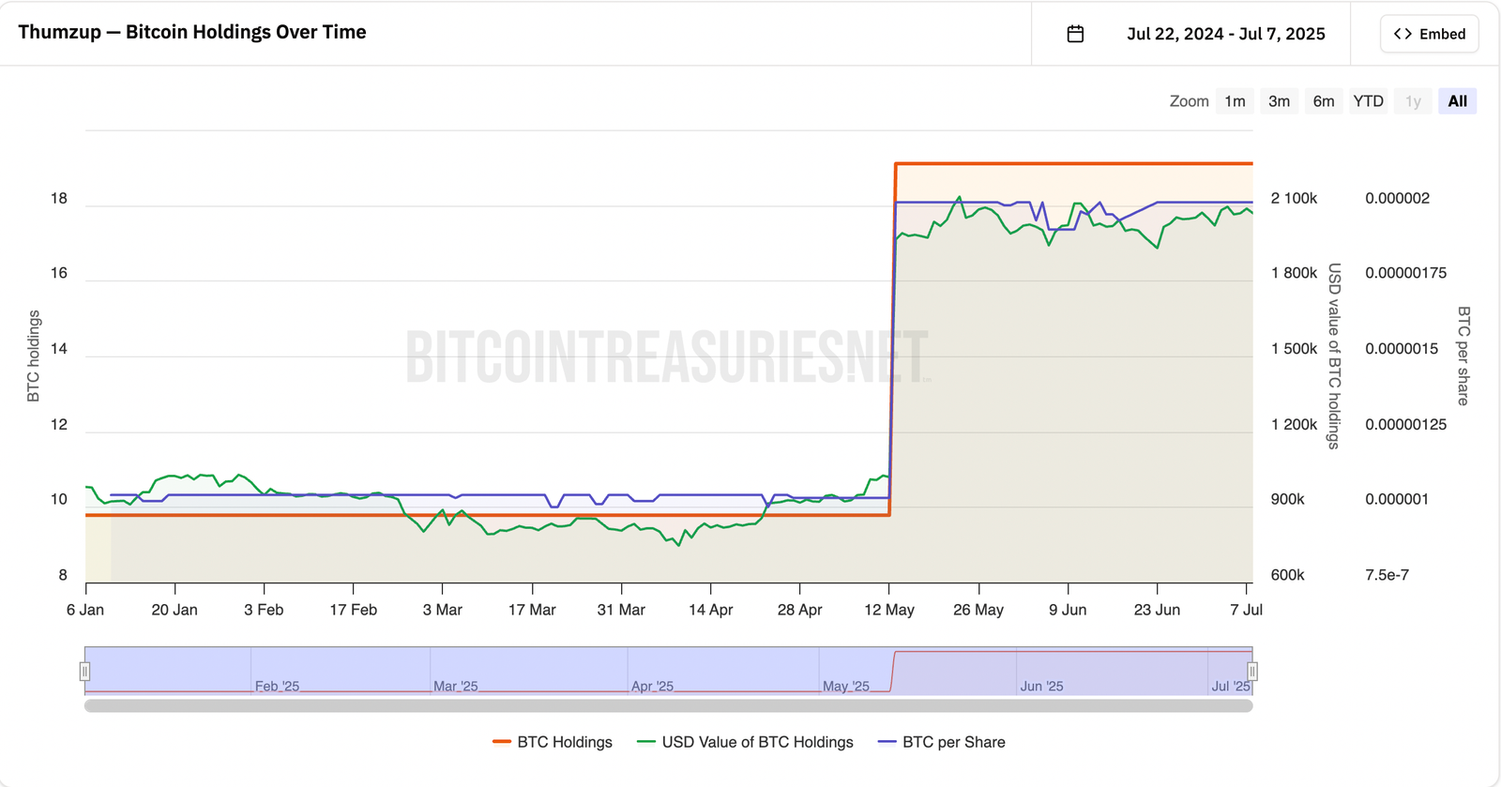The width and height of the screenshot is (1501, 787).
Task: Click the horizontal scrollbar below the navigator
Action: pyautogui.click(x=668, y=705)
